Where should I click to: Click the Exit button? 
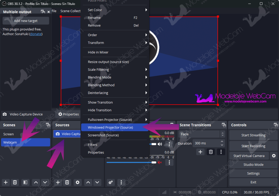253,182
